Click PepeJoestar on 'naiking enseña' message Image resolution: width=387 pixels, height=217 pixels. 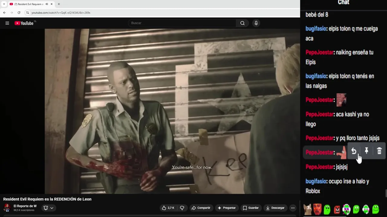320,52
